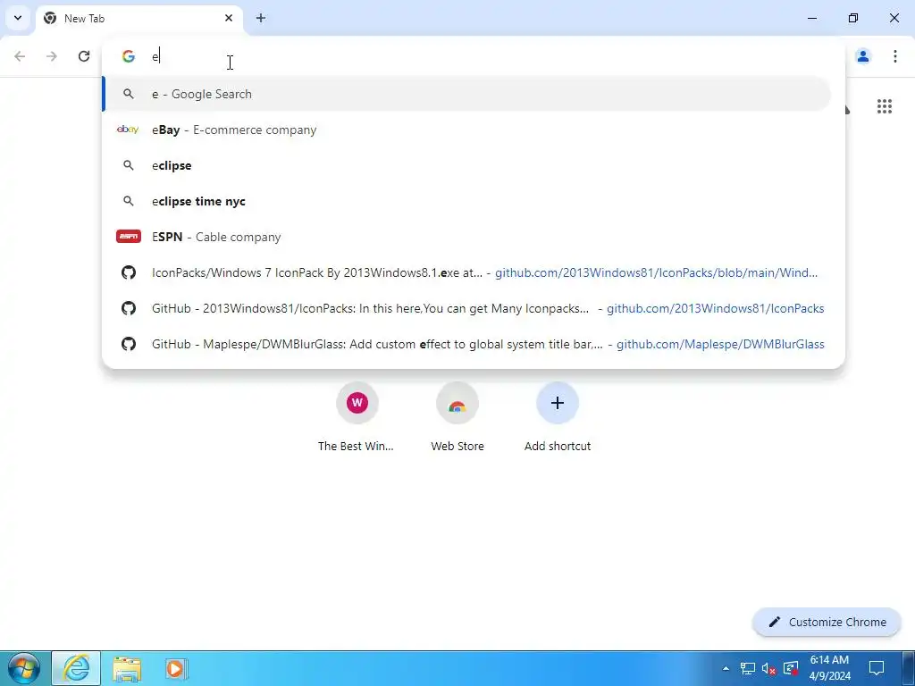
Task: Open github.com/2013Windows81/IconPacks suggestion
Action: coord(466,308)
